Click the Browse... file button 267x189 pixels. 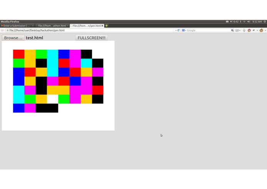tap(13, 38)
